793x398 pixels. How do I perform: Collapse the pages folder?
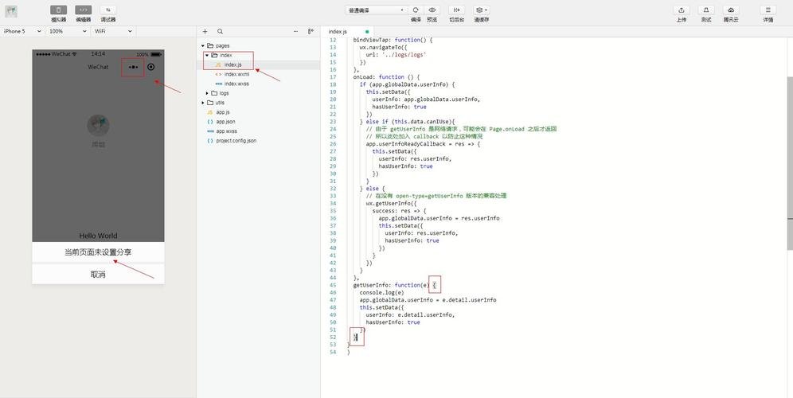click(x=203, y=46)
